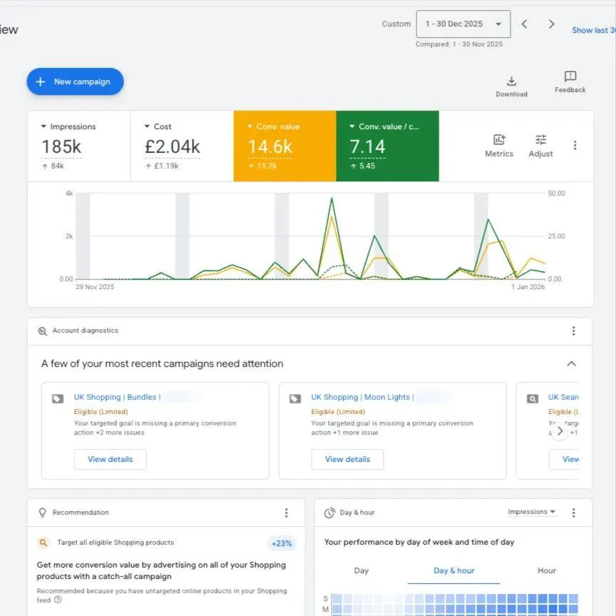Image resolution: width=616 pixels, height=616 pixels.
Task: Open Account diagnostics three-dot menu
Action: point(573,330)
